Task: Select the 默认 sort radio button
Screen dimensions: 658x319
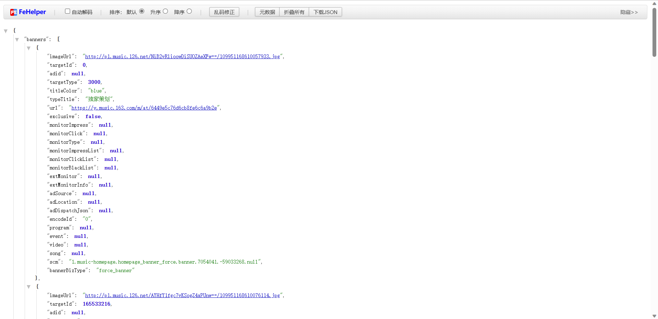Action: (x=142, y=11)
